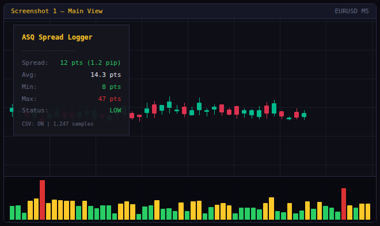Select the "Avg:" row label
Viewport: 380px width, 226px height.
tap(29, 75)
